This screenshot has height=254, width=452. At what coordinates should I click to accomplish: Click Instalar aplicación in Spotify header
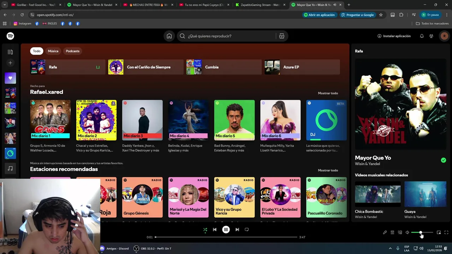click(394, 36)
